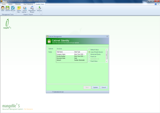Close the Cabinet Management dialog box
The image size is (160, 113).
[x=107, y=36]
